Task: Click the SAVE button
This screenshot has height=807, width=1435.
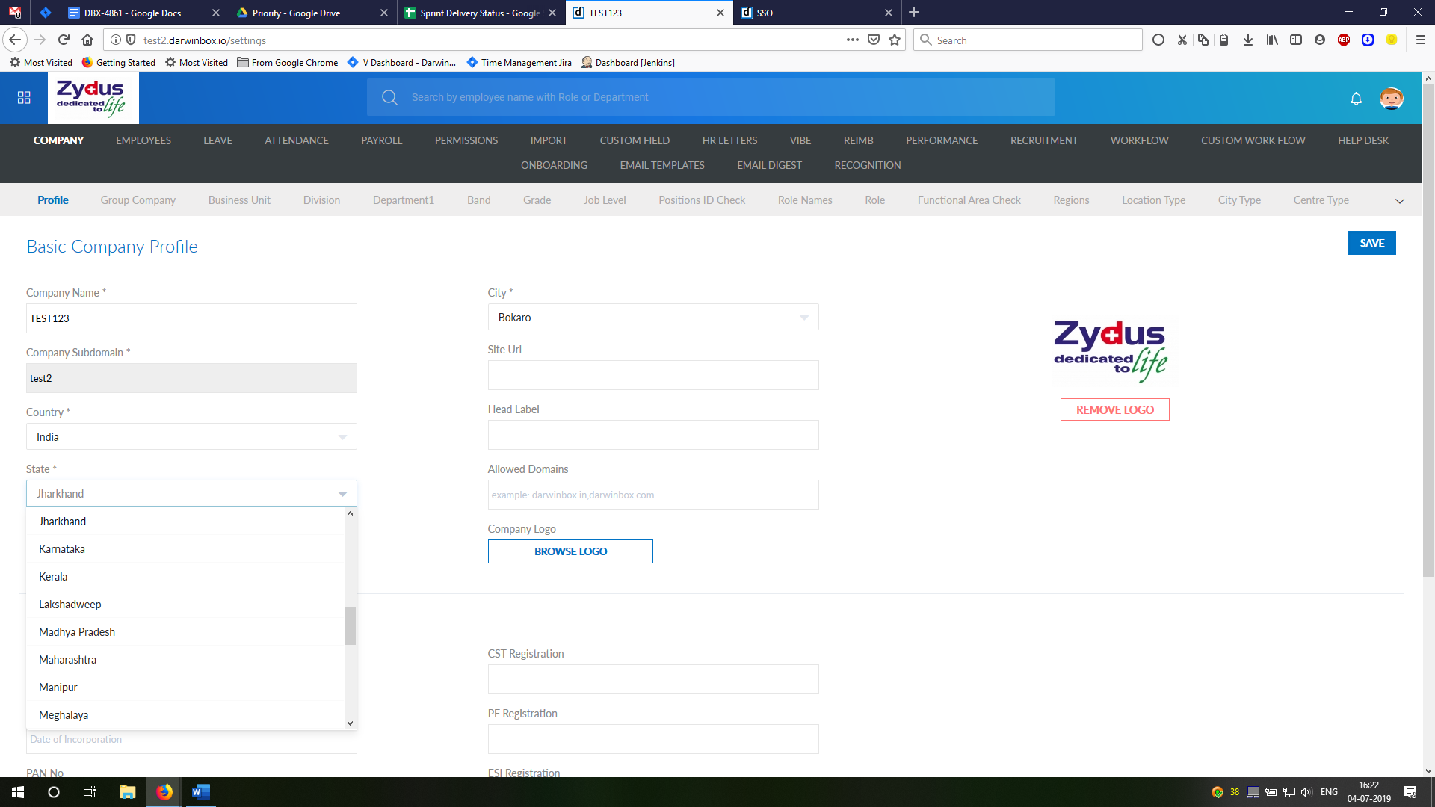Action: point(1371,243)
